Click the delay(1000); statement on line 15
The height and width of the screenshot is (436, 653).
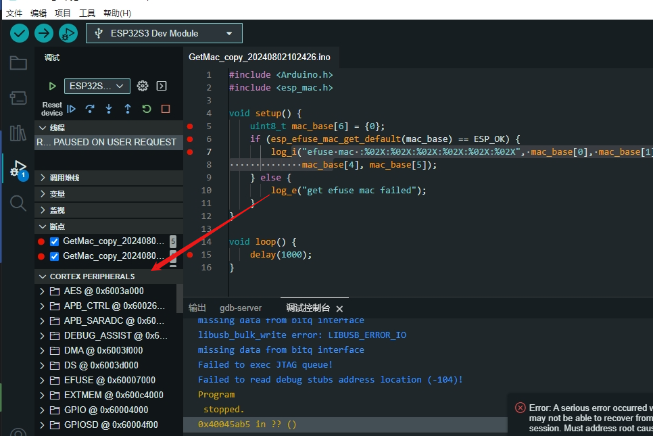[x=281, y=254]
